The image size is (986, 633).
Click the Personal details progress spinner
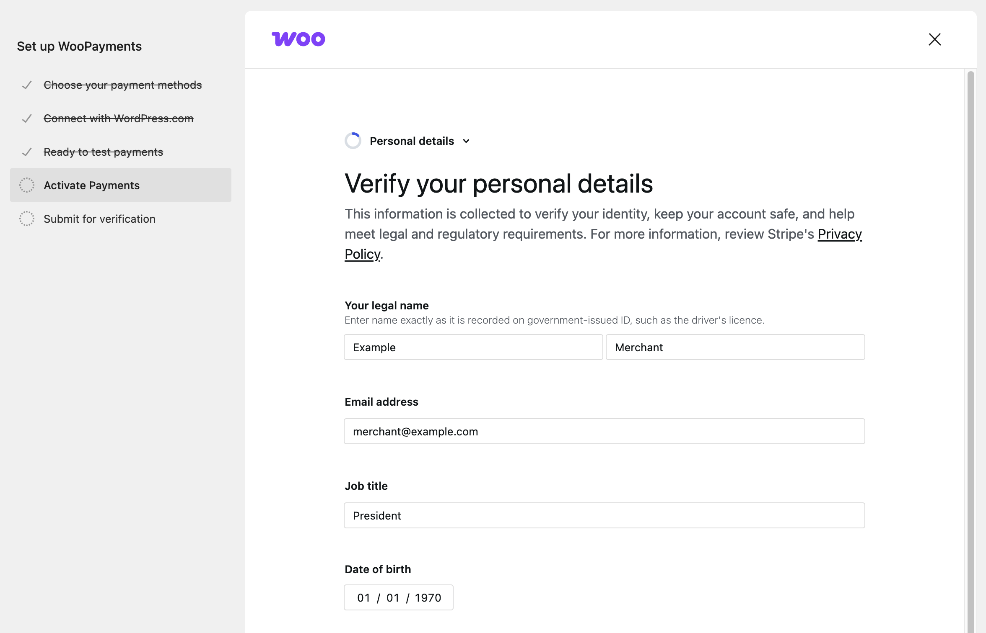click(353, 141)
